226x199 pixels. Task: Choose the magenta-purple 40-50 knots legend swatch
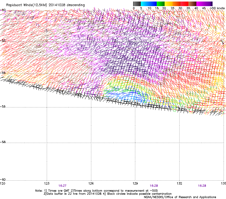(x=204, y=4)
